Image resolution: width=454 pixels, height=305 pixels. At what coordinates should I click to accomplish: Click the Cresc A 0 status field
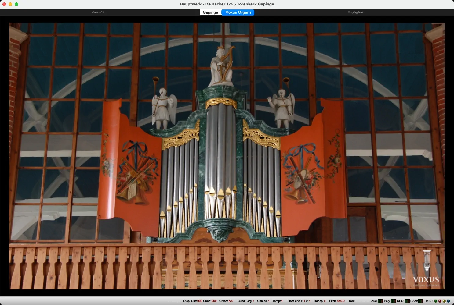coord(231,301)
